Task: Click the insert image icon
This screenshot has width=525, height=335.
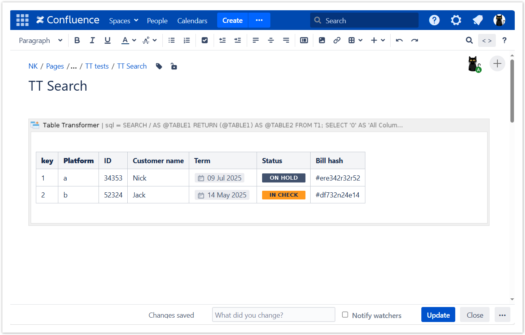Action: click(x=322, y=40)
